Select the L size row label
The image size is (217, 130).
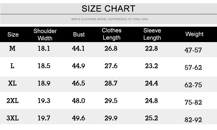(x=12, y=66)
